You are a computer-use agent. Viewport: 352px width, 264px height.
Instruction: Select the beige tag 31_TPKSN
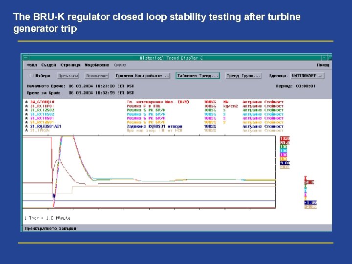[40, 130]
